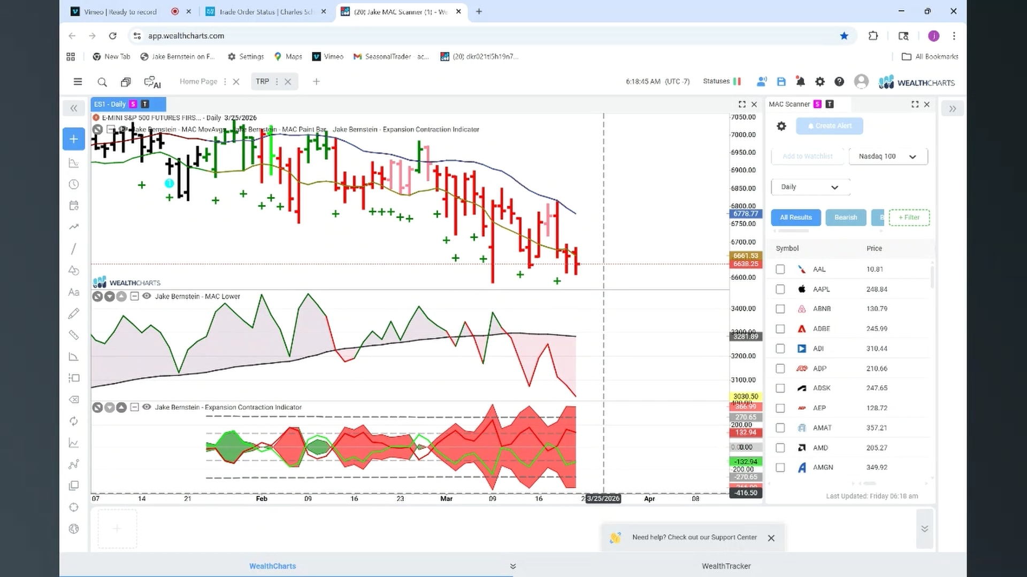Check the AAPL row checkbox
Screen dimensions: 1027x577
tap(780, 289)
